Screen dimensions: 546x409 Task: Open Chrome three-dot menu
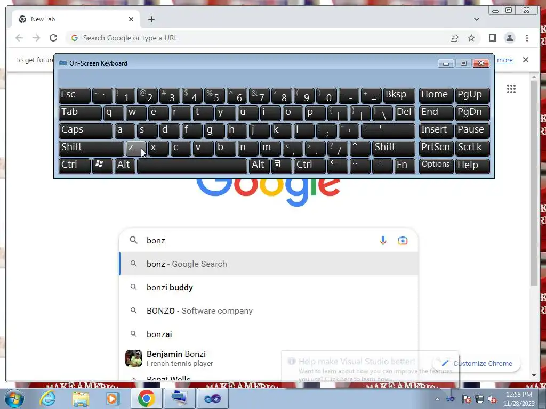(527, 38)
